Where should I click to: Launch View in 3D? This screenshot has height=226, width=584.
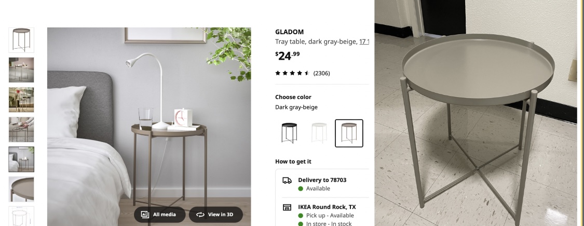(x=215, y=215)
